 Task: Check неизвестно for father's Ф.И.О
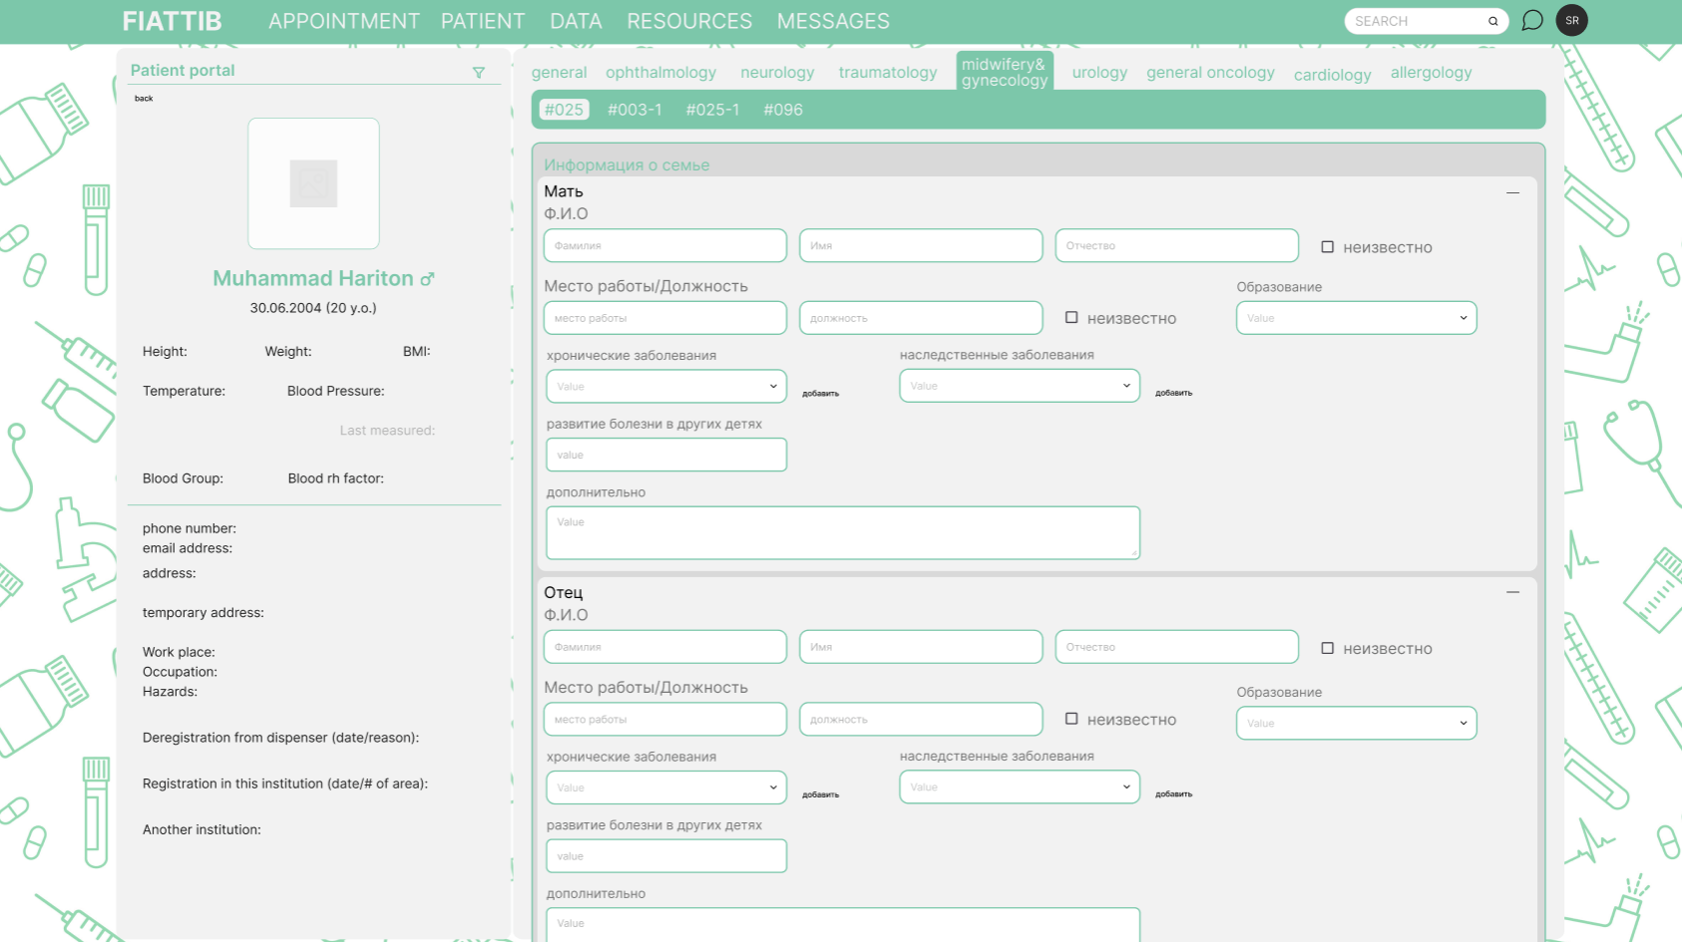click(1327, 648)
